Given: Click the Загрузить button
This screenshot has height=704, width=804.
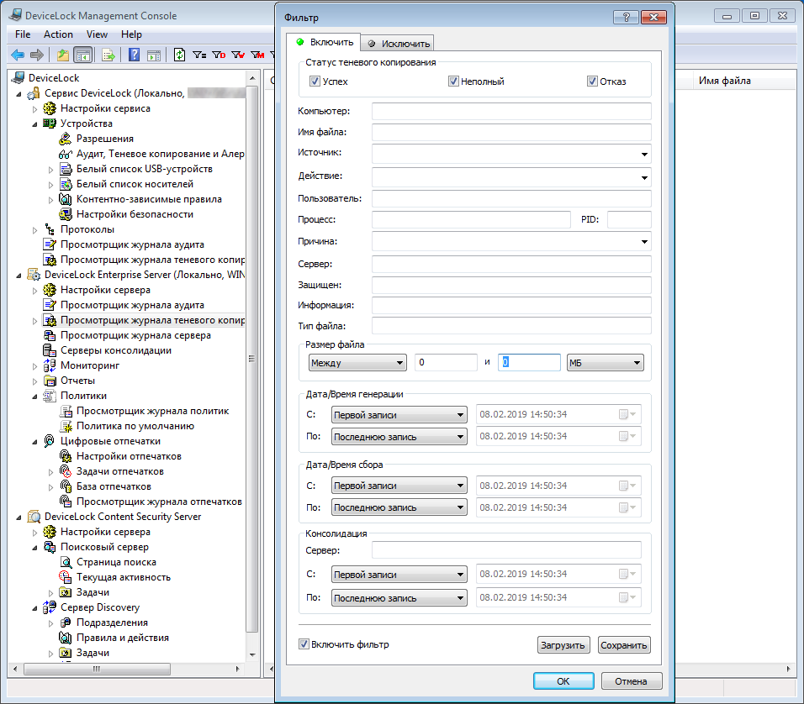Looking at the screenshot, I should 563,644.
